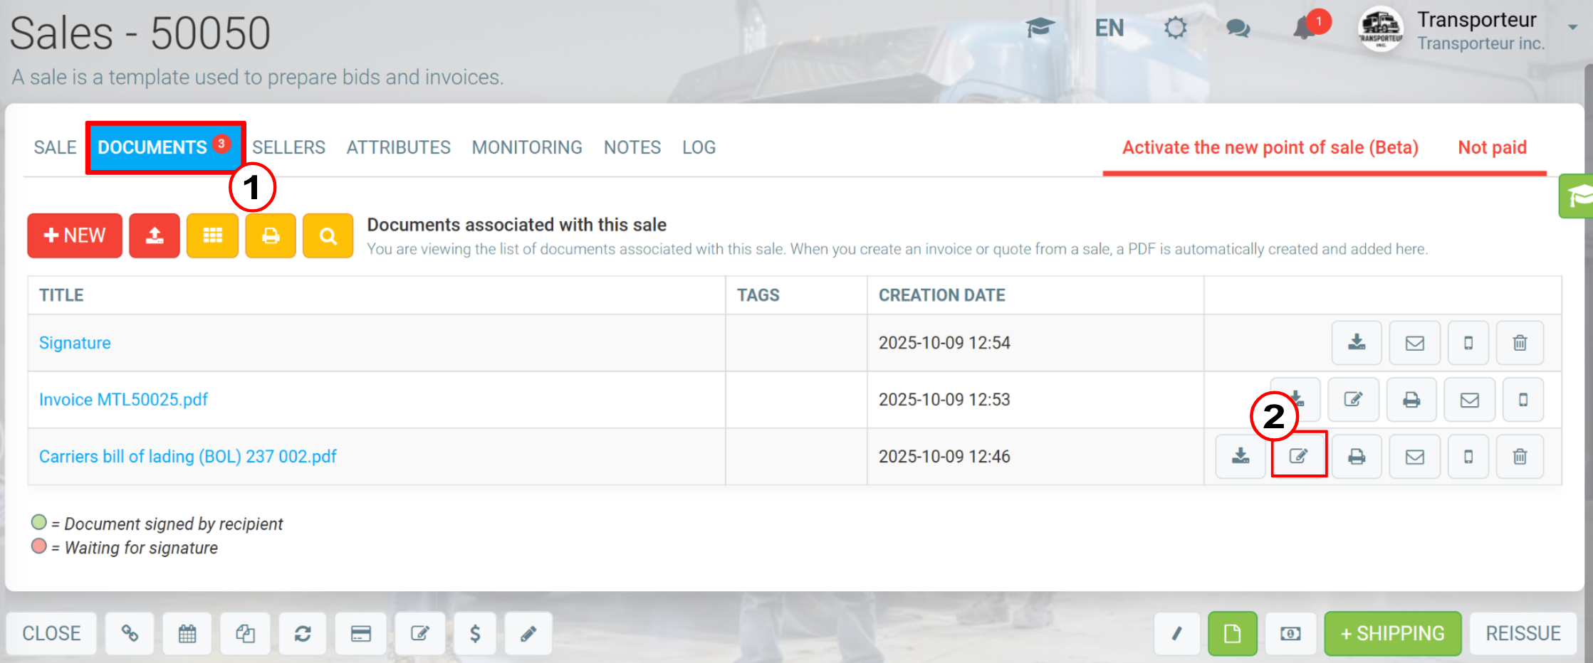This screenshot has height=663, width=1593.
Task: Click the refresh arrows icon in bottom toolbar
Action: [303, 633]
